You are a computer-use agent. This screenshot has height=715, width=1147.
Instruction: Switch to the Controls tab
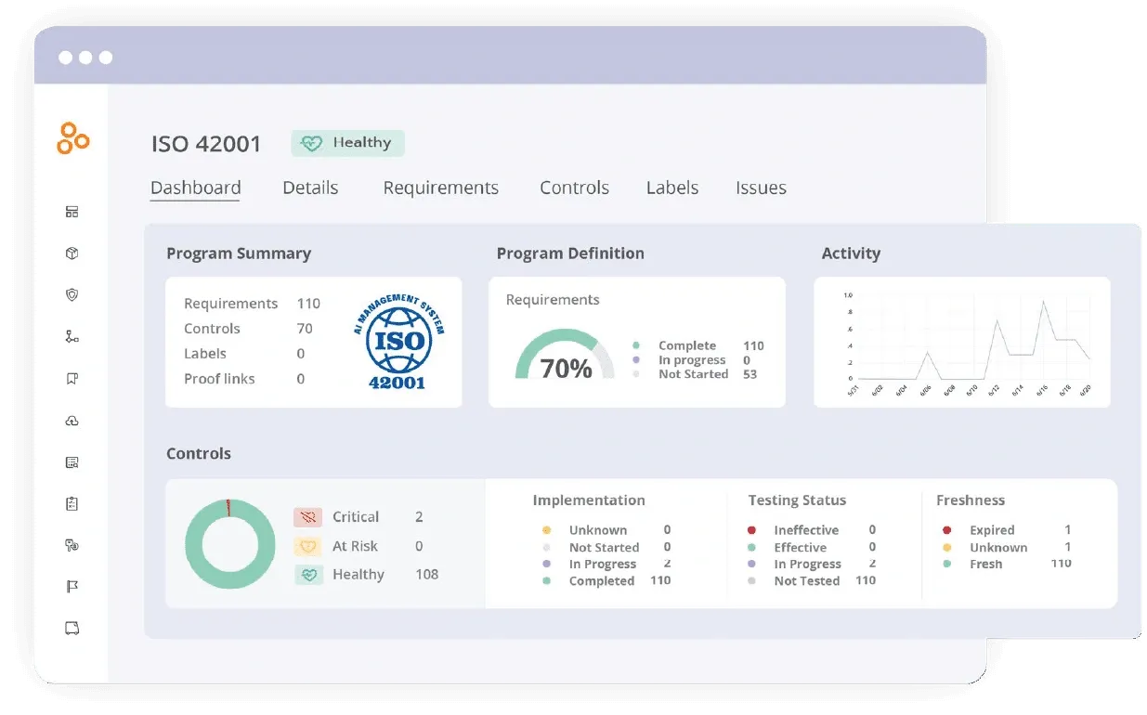point(574,188)
